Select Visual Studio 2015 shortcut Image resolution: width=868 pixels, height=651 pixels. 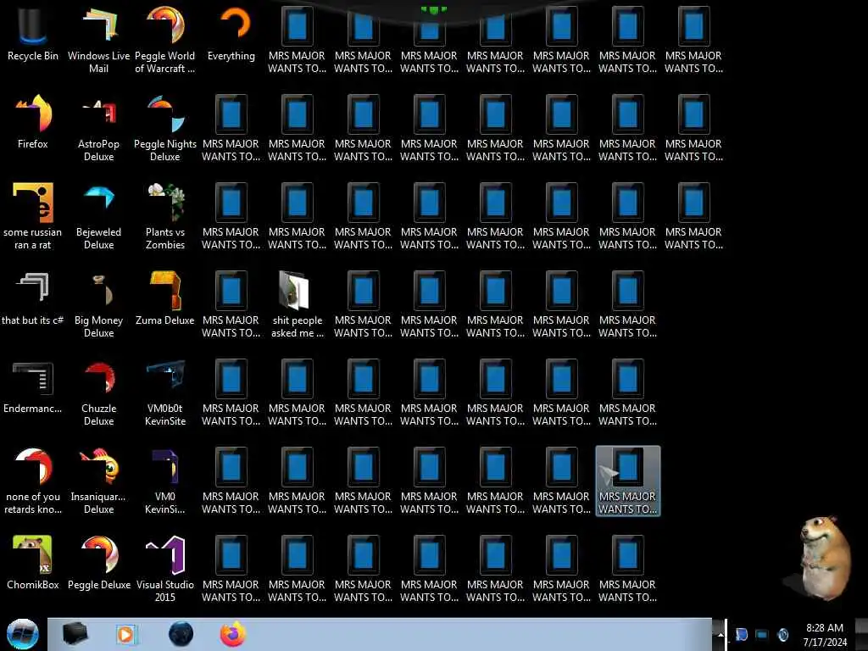pyautogui.click(x=165, y=570)
